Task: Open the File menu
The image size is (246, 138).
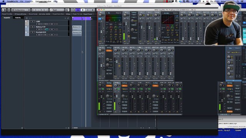Action: [22, 1]
